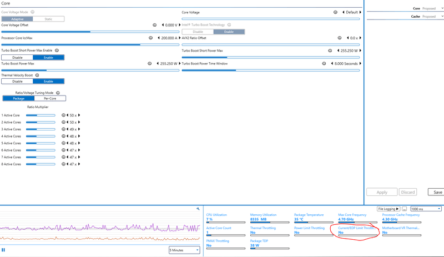
Task: Click info icon for Turbo Boost Short Power Max value
Action: pyautogui.click(x=330, y=51)
